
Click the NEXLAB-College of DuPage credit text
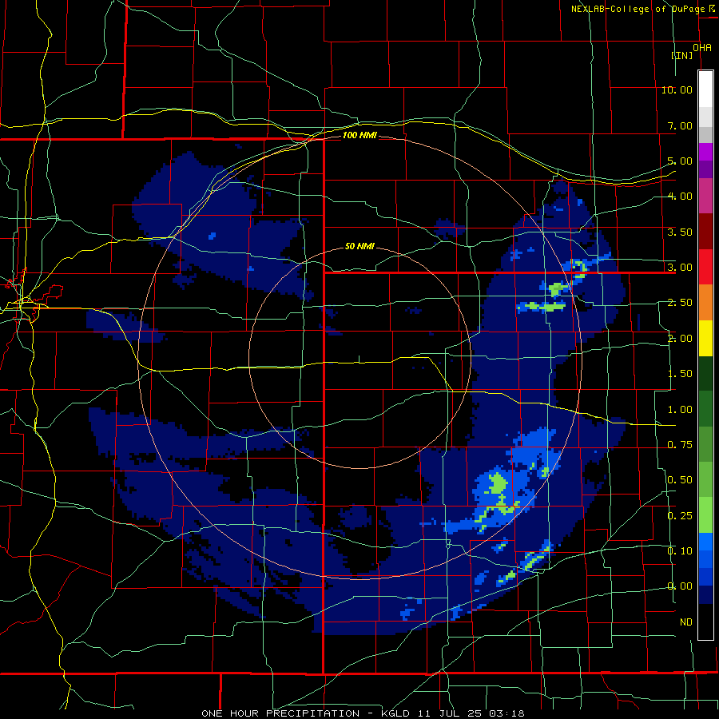point(638,9)
